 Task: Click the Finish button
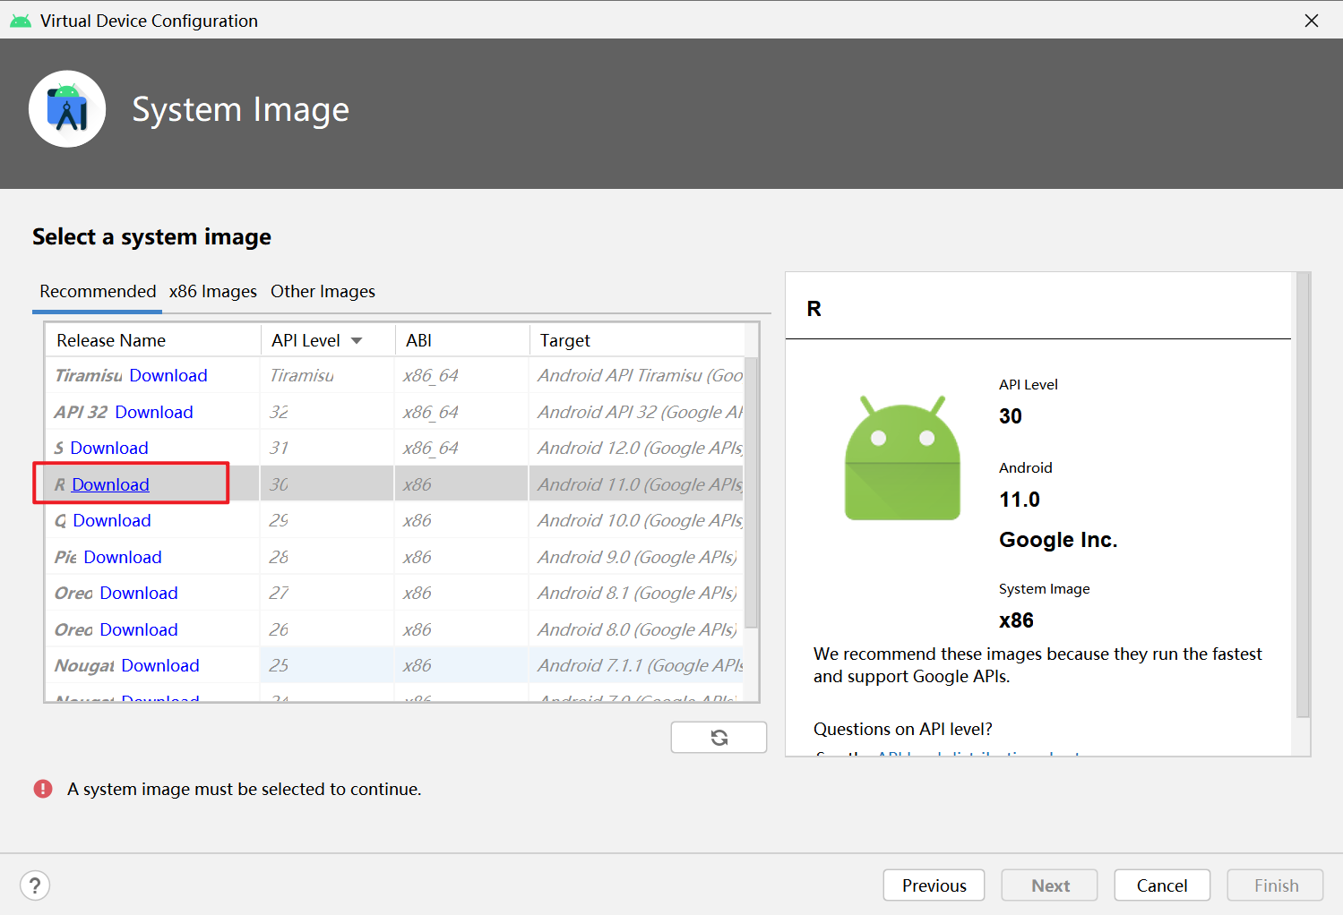pyautogui.click(x=1276, y=885)
